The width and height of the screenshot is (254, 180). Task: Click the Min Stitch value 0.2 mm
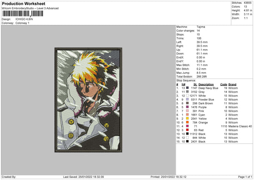pos(202,69)
